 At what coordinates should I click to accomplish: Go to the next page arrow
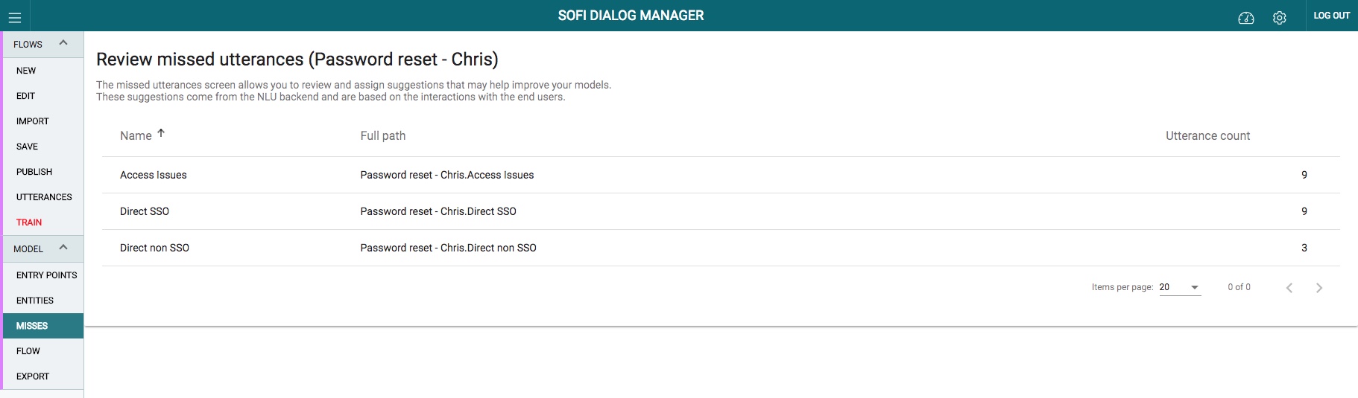tap(1319, 288)
